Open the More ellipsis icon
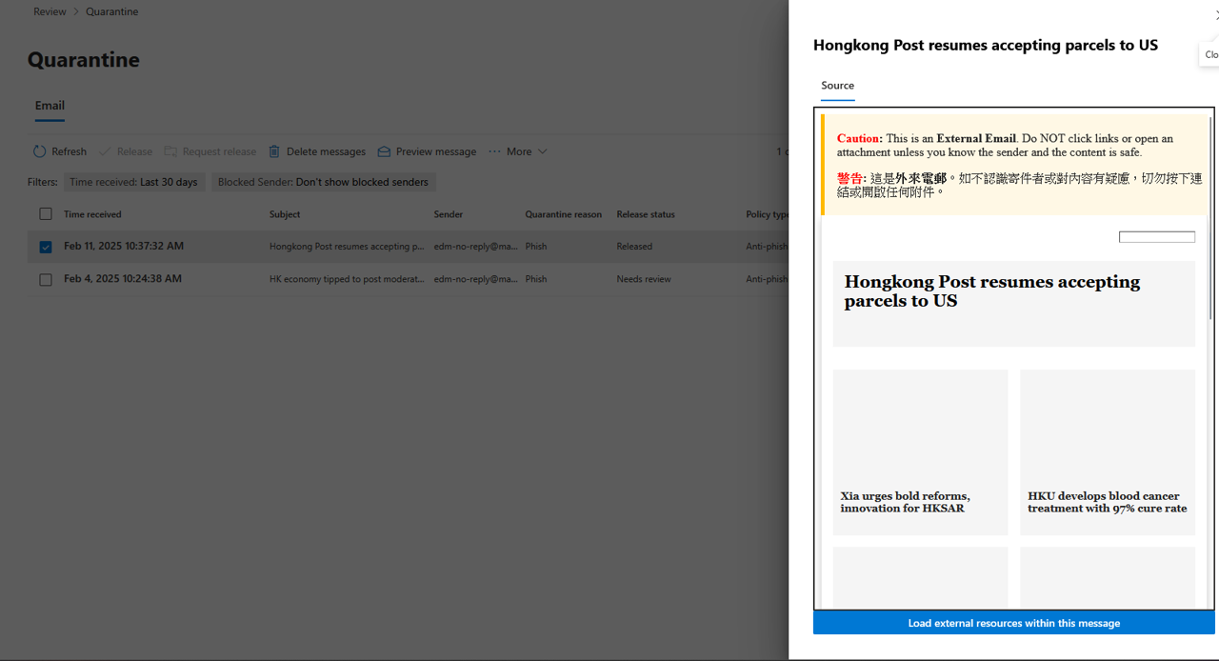 click(x=494, y=151)
